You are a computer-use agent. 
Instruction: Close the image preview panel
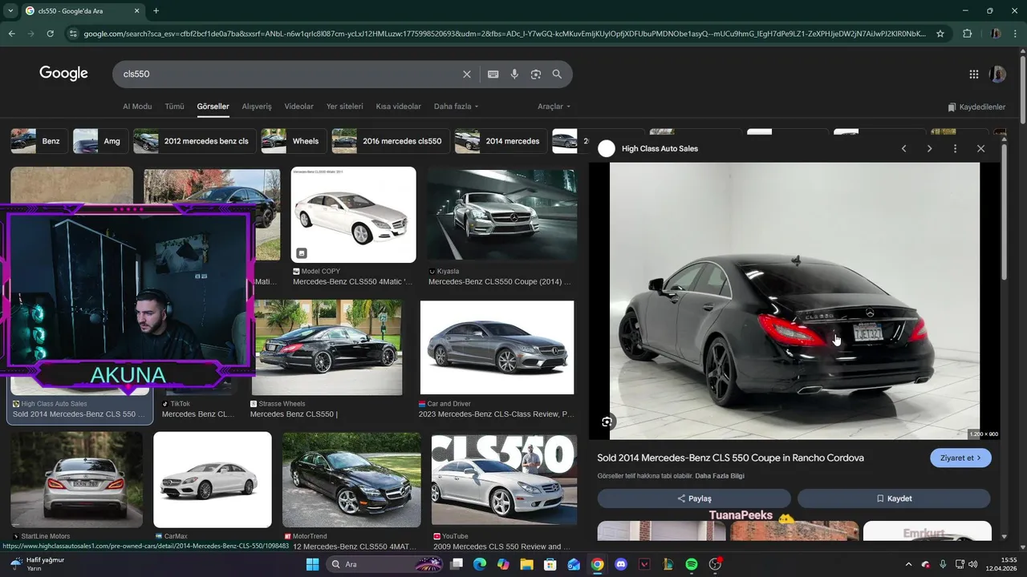[x=980, y=148]
